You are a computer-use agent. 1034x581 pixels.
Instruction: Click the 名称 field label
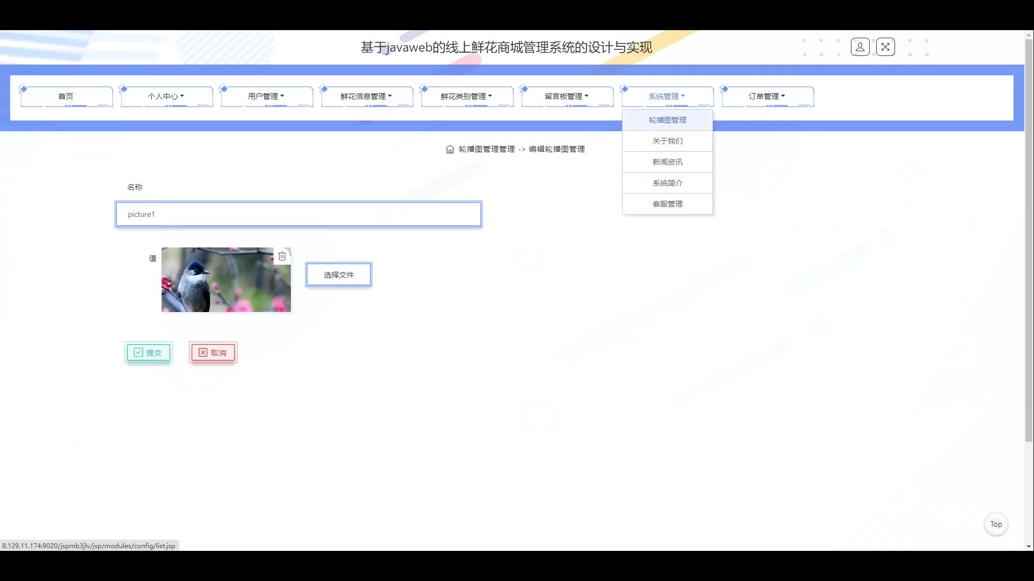point(135,187)
